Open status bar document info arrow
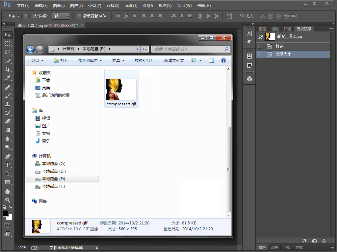The height and width of the screenshot is (252, 337). coord(96,248)
